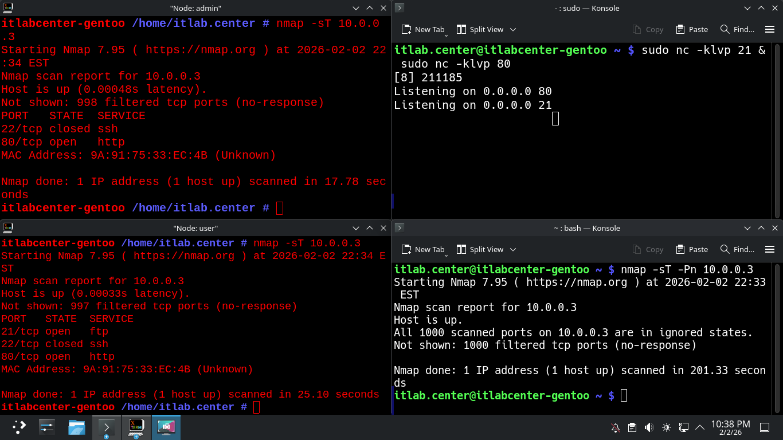
Task: Open the screen brightness tray icon
Action: click(x=666, y=427)
